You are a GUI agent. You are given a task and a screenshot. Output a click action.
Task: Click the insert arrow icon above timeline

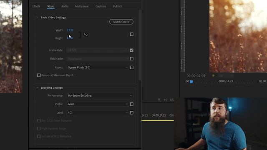click(166, 100)
